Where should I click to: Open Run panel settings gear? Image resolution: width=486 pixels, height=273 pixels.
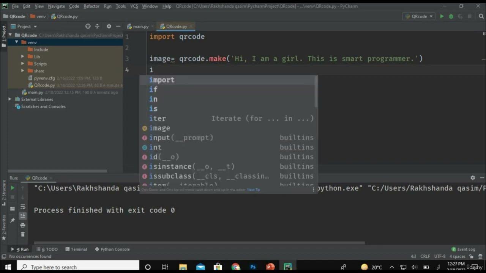click(473, 177)
